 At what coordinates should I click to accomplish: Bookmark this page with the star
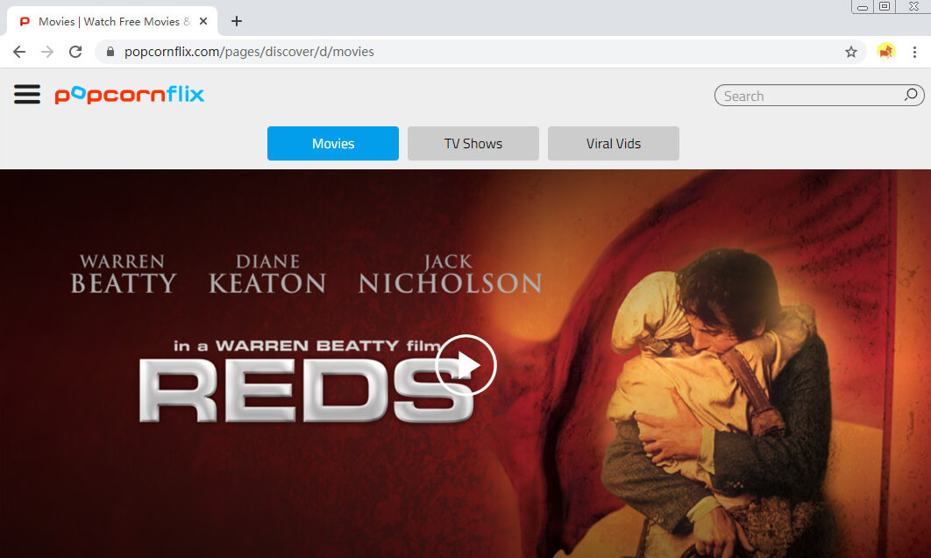coord(851,52)
